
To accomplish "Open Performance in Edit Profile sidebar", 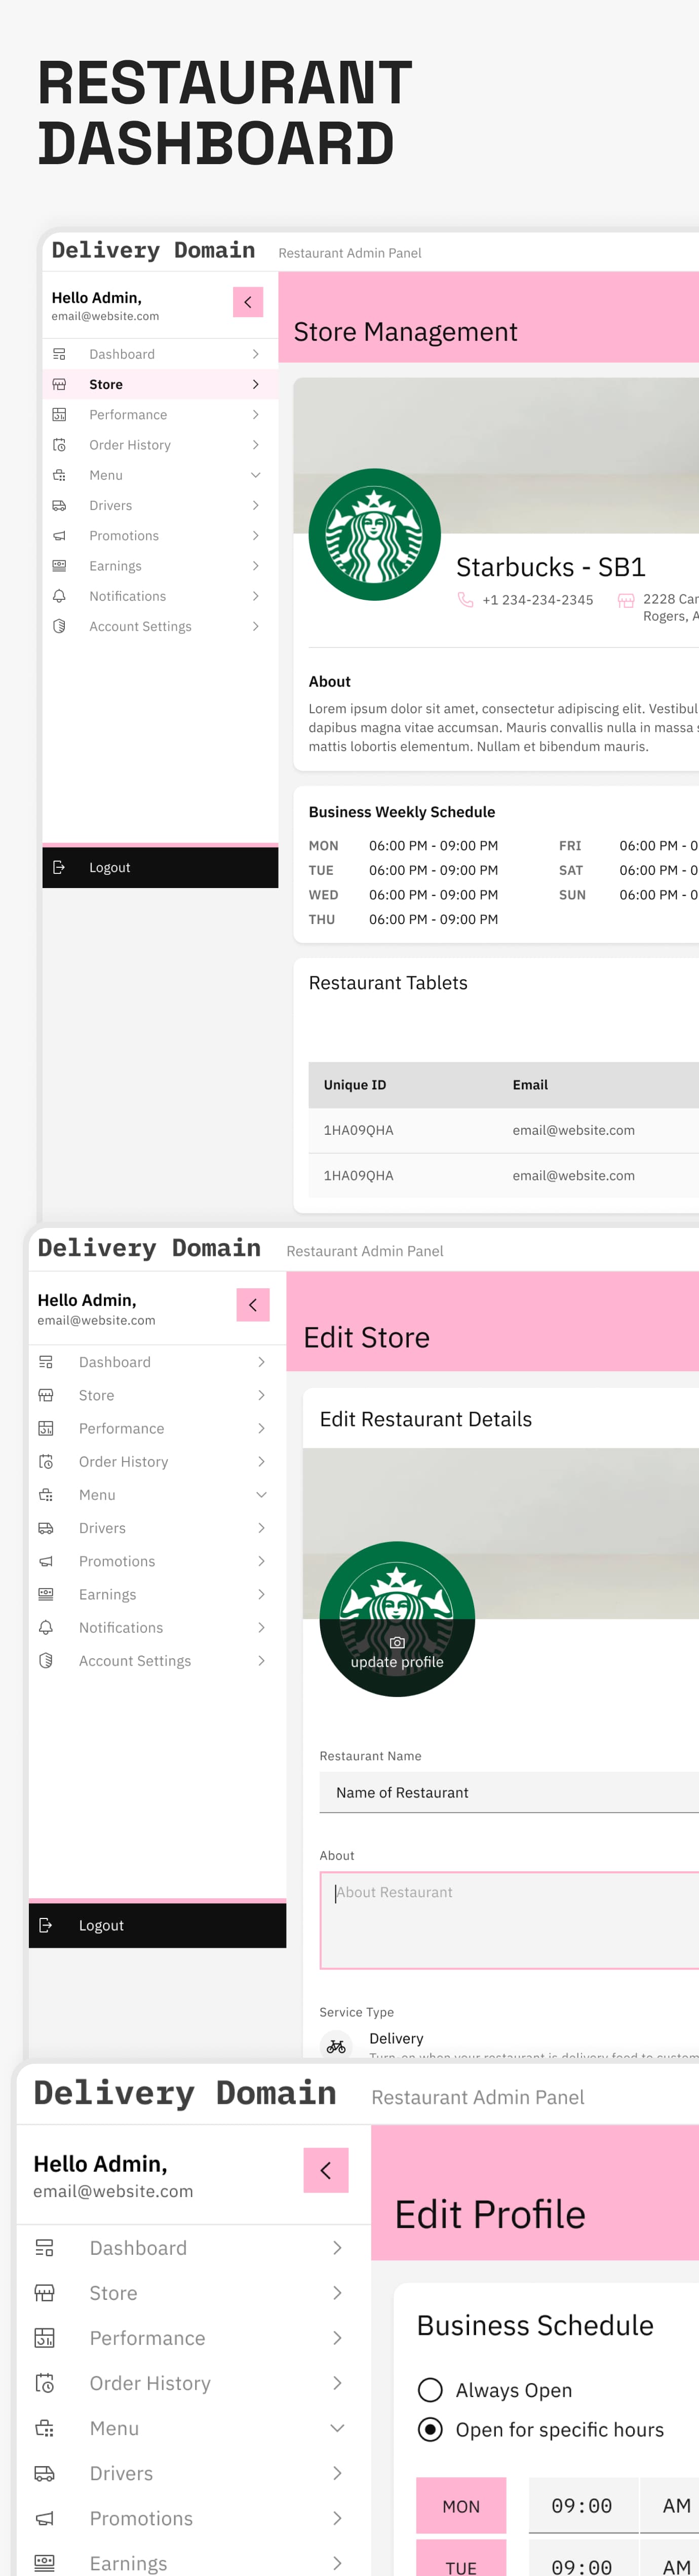I will 193,2338.
